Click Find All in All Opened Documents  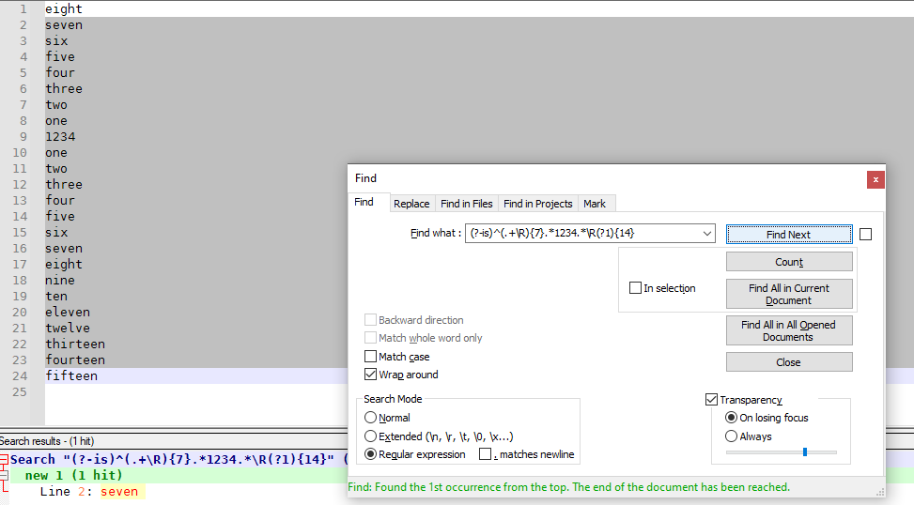pos(789,330)
